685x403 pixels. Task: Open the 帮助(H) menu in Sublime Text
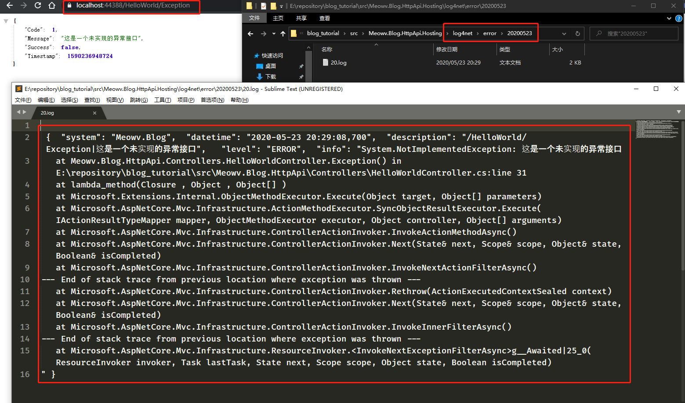pyautogui.click(x=239, y=100)
